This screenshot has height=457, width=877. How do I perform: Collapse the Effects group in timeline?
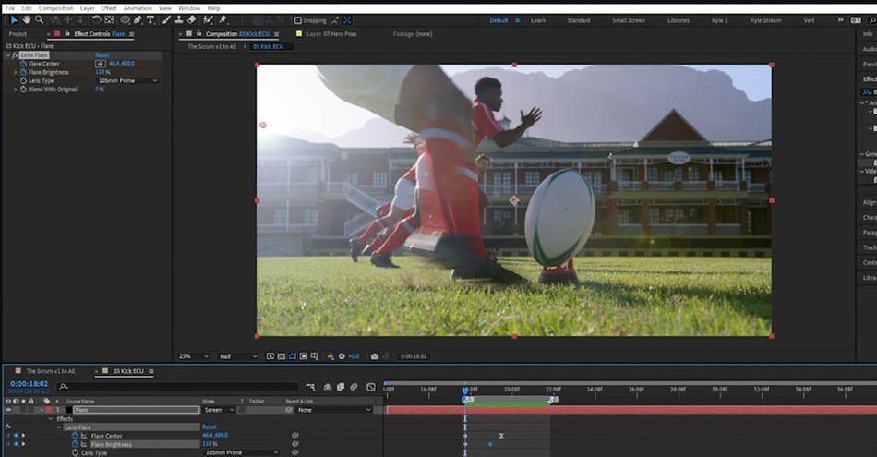click(51, 418)
